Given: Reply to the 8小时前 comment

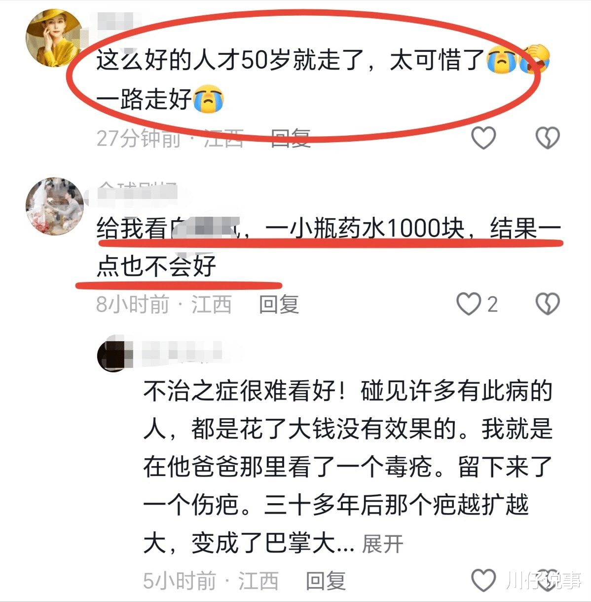Looking at the screenshot, I should click(x=279, y=304).
